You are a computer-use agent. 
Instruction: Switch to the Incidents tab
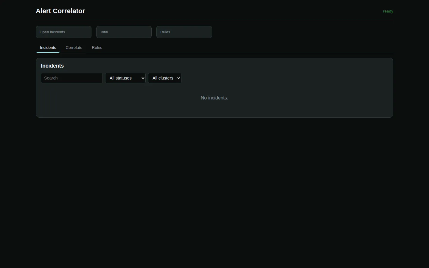coord(48,48)
